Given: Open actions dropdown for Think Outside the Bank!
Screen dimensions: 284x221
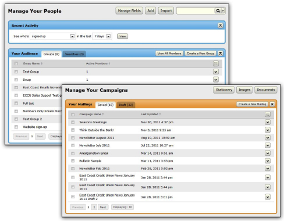Looking at the screenshot, I should coord(268,130).
